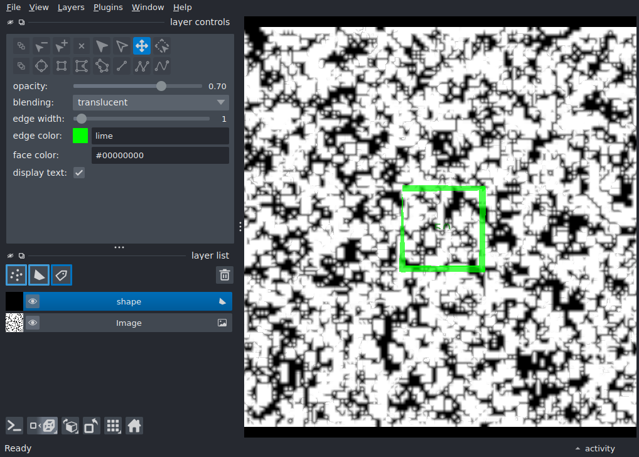This screenshot has height=457, width=639.
Task: Open the napari console
Action: pos(14,426)
